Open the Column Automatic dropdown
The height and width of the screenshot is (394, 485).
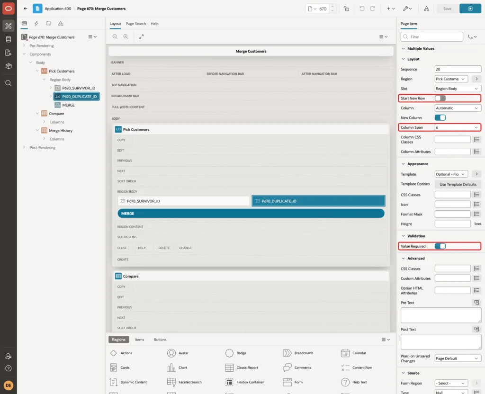click(x=458, y=108)
